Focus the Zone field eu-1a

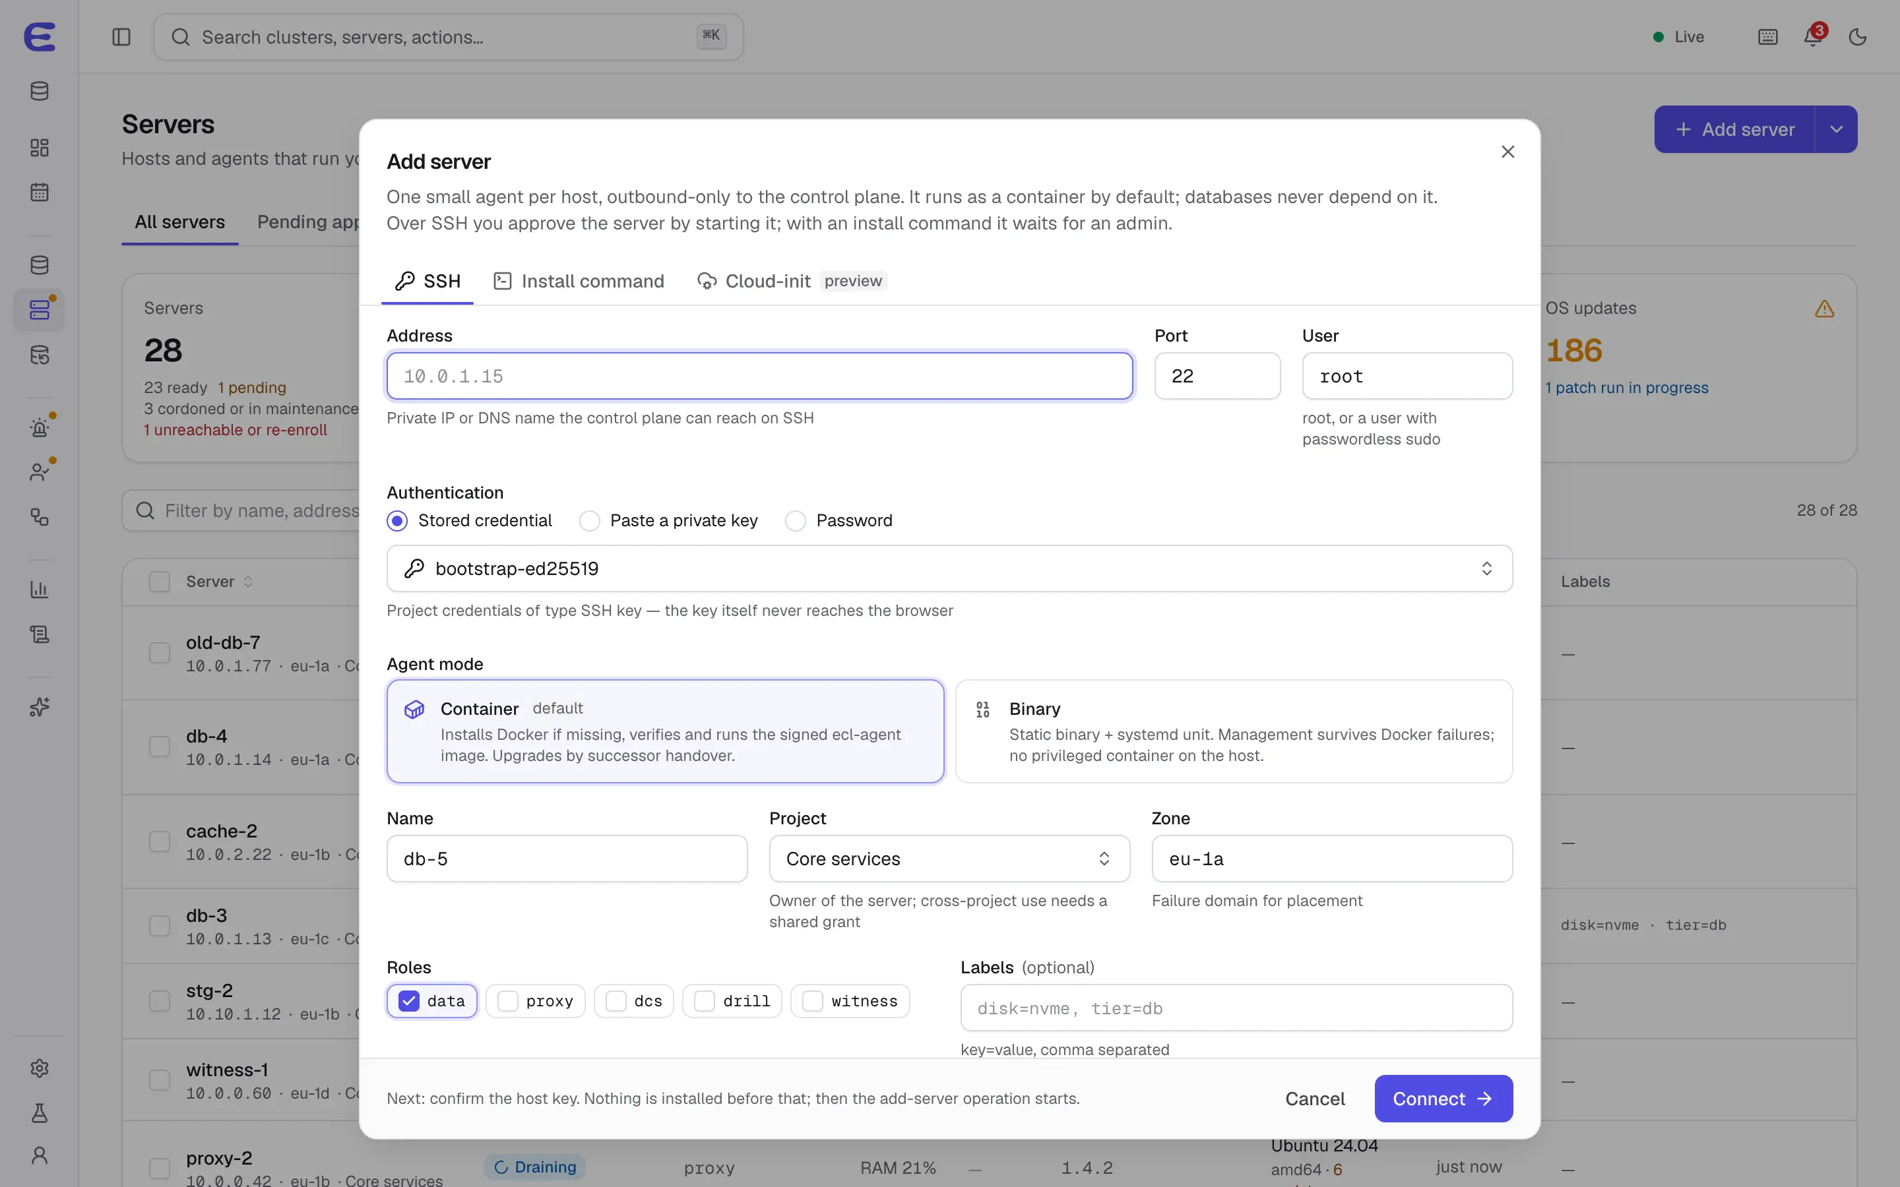(x=1331, y=859)
